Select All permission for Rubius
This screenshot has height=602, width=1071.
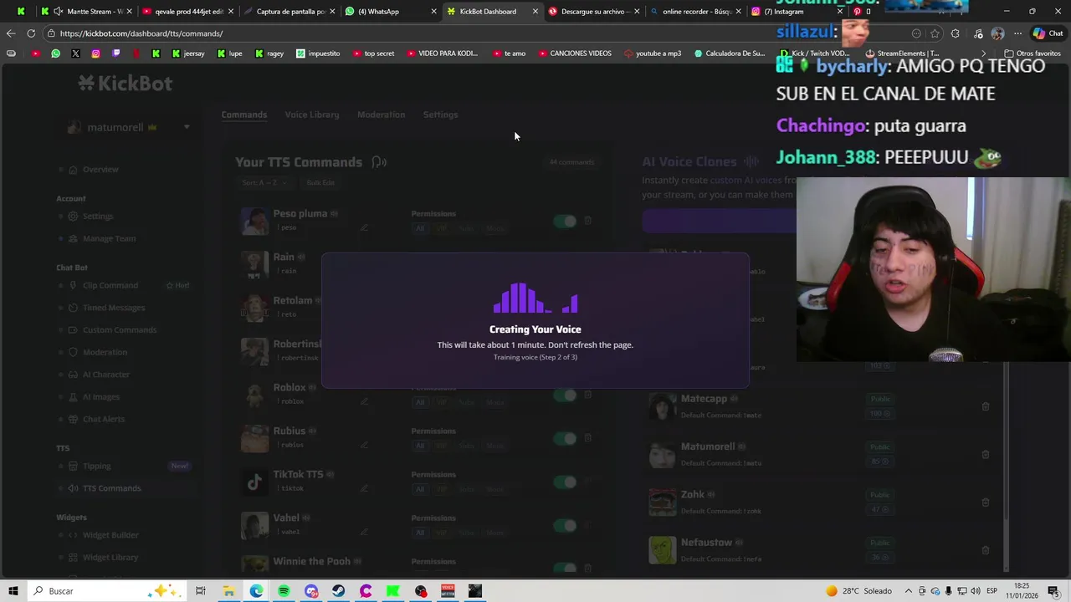pos(420,446)
